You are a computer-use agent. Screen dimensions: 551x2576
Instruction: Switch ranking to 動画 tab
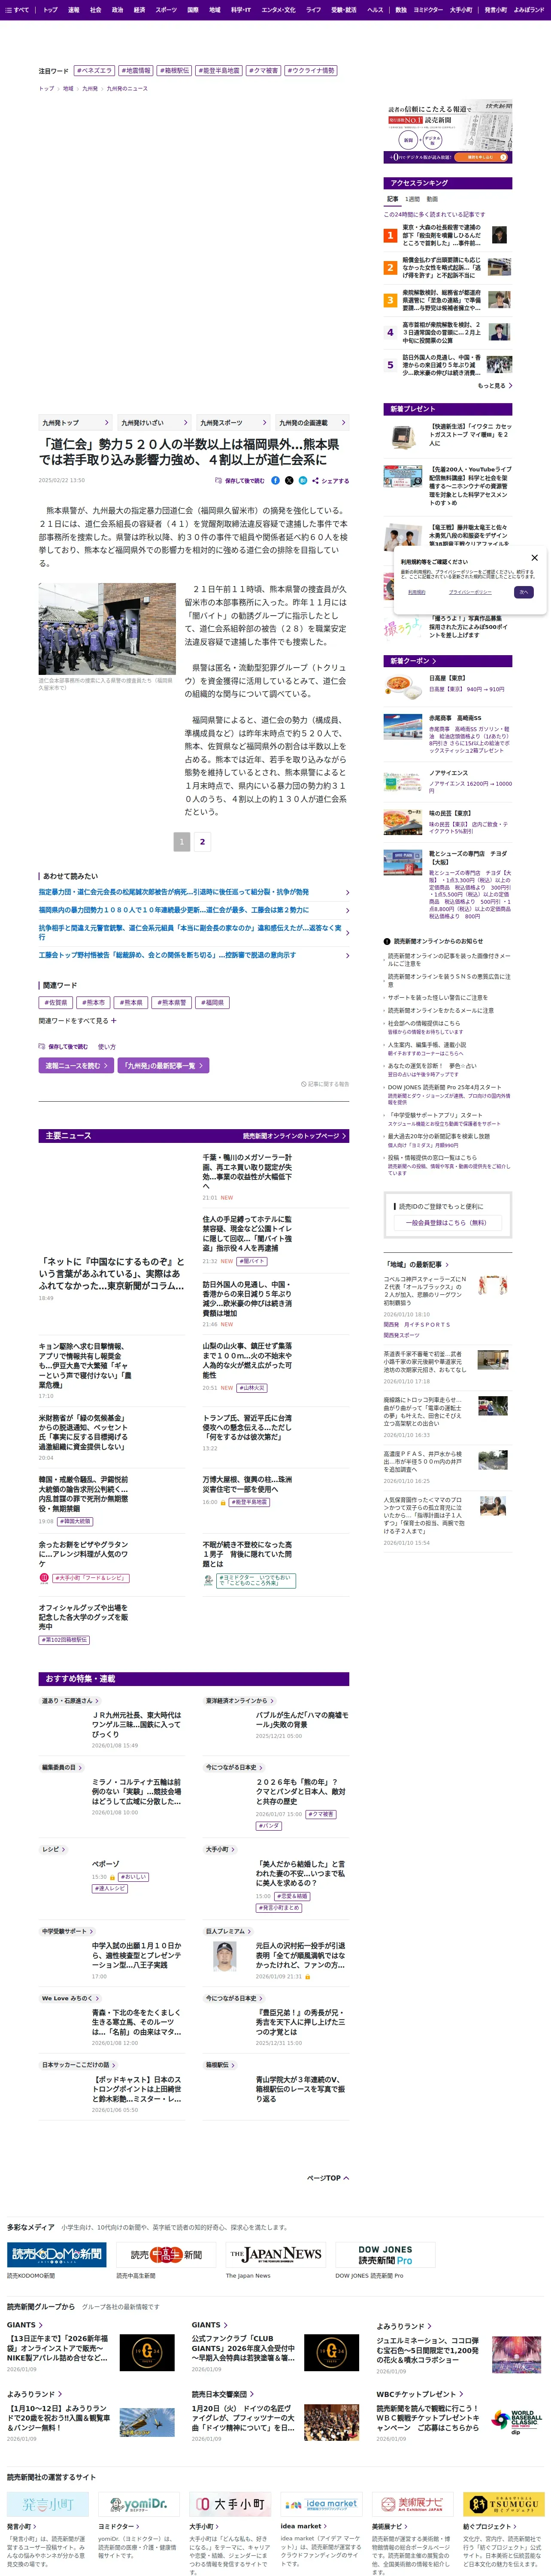[432, 199]
